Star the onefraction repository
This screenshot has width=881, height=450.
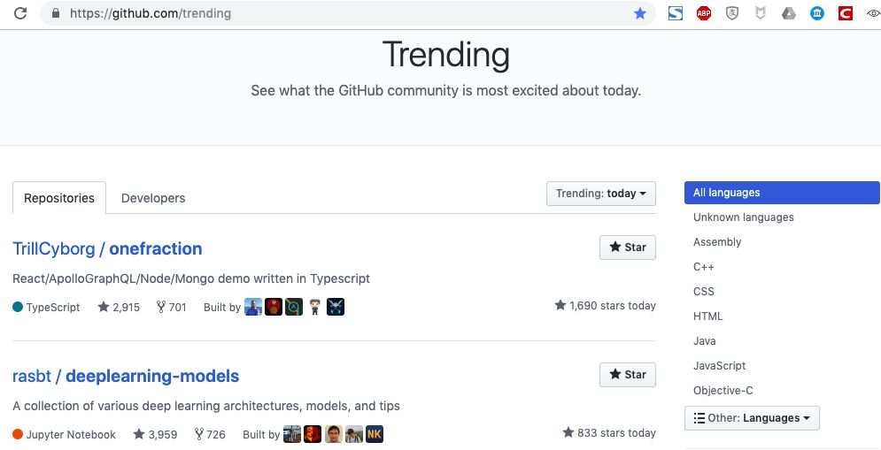click(627, 248)
